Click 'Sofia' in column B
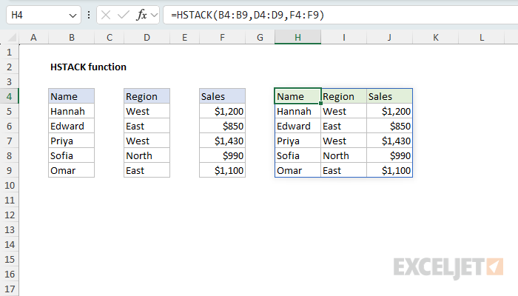 71,155
